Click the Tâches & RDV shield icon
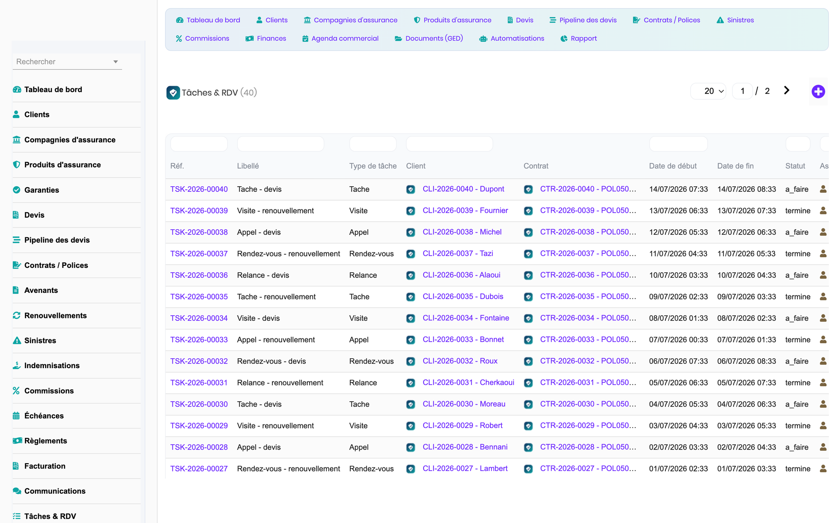Image resolution: width=837 pixels, height=523 pixels. [x=173, y=92]
